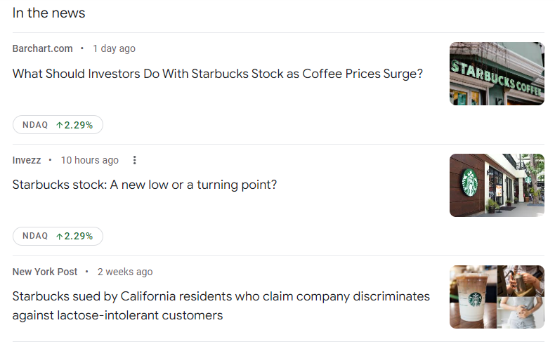Viewport: 555px width, 344px height.
Task: Click the '2 weeks ago' timestamp
Action: coord(125,272)
